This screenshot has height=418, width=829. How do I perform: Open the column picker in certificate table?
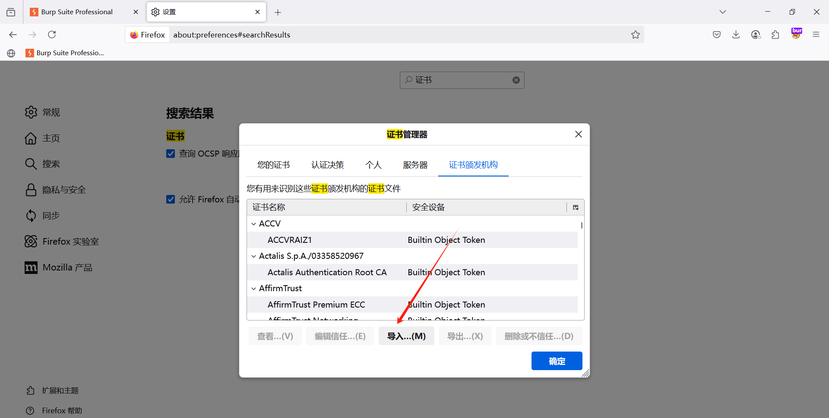(576, 207)
